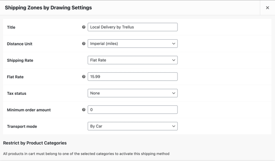Click help icon beside Distance Unit
Viewport: 275px width, 161px height.
point(84,44)
